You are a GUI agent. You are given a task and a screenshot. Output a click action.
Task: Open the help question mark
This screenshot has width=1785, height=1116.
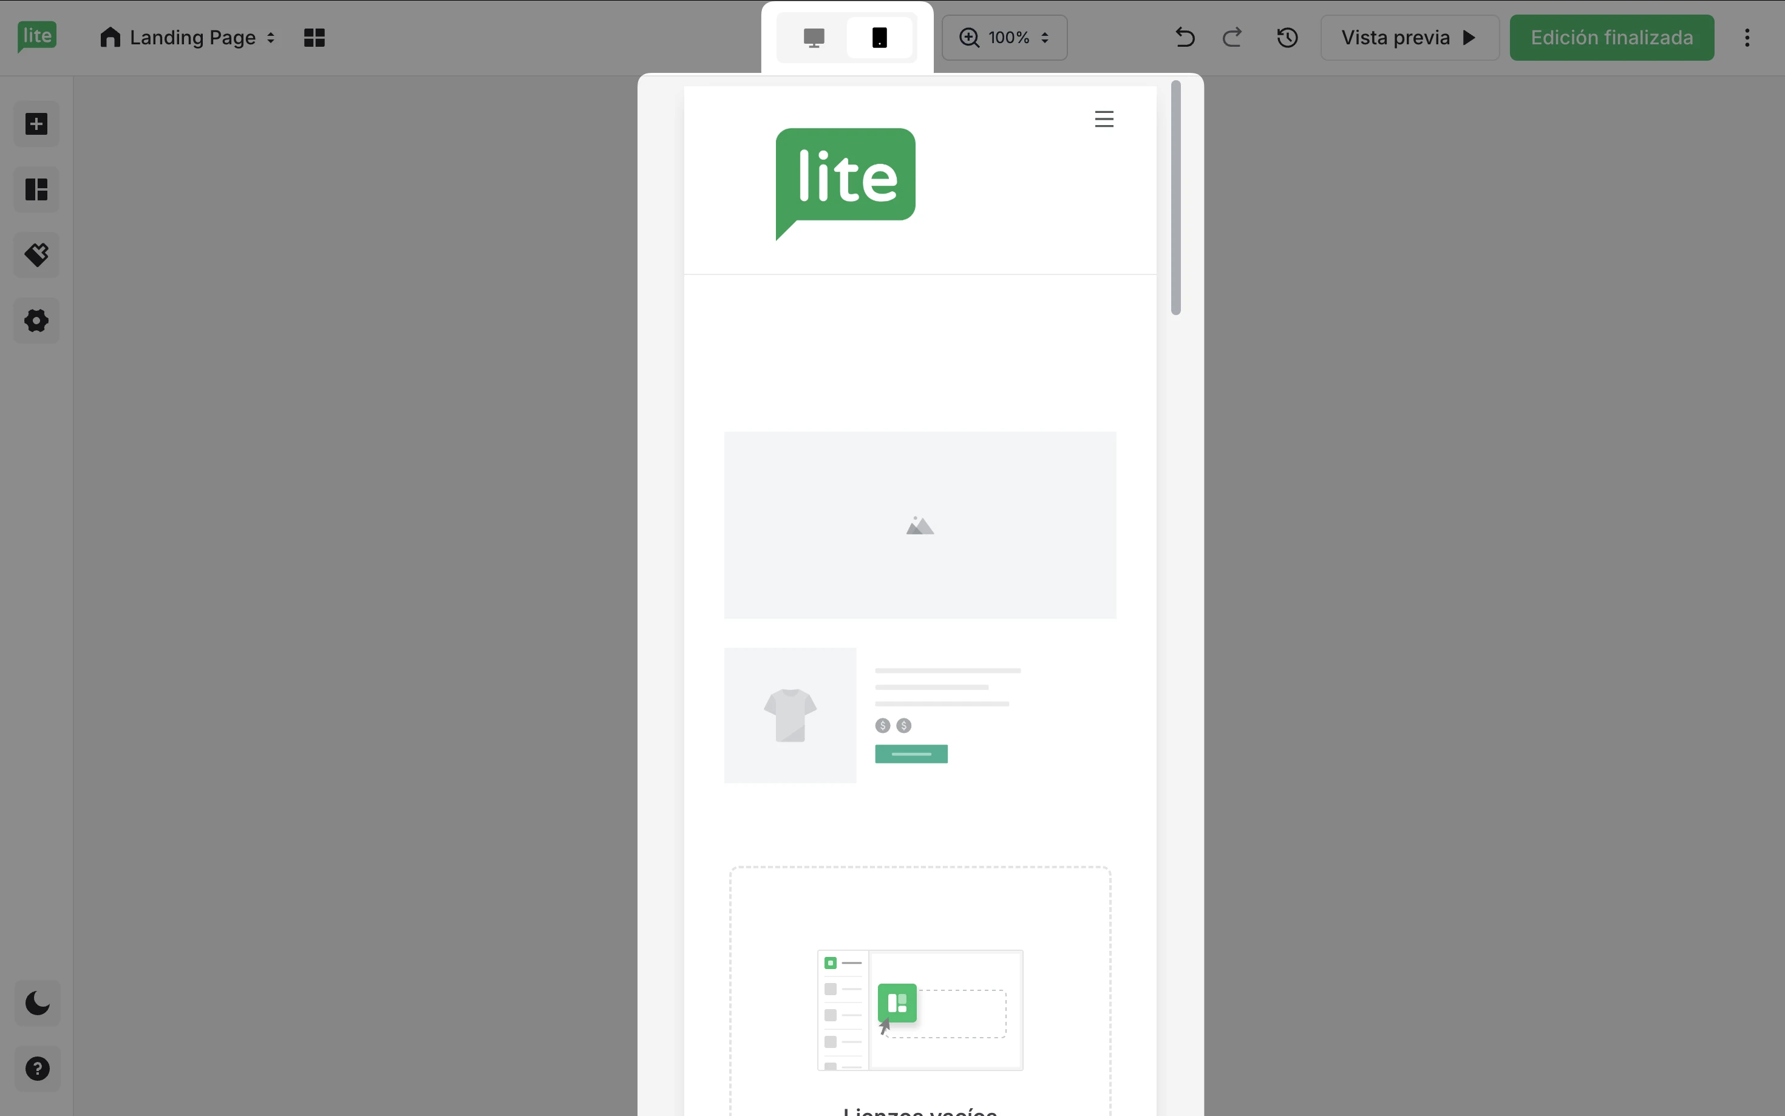point(38,1069)
